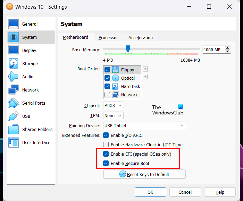Image resolution: width=243 pixels, height=201 pixels.
Task: Toggle Enable I/O APIC checkbox
Action: click(x=106, y=135)
